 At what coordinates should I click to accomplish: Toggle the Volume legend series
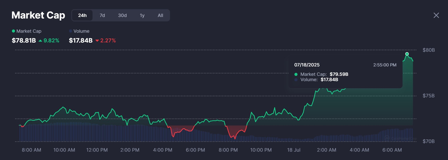tap(79, 31)
